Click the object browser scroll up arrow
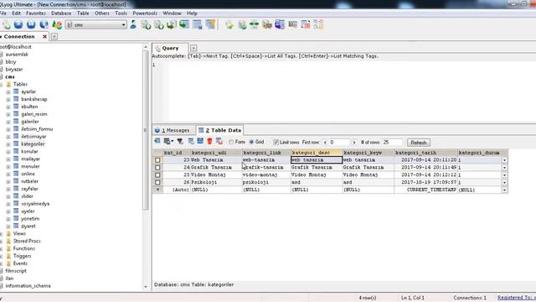 point(146,47)
